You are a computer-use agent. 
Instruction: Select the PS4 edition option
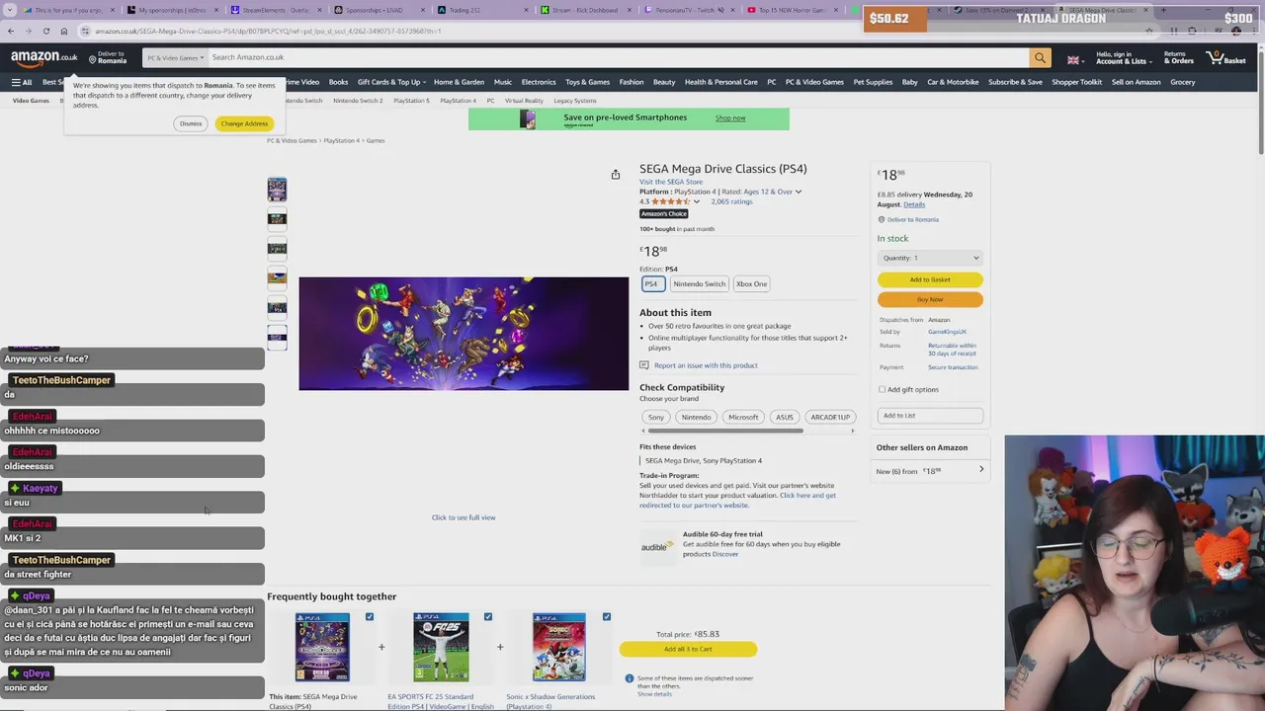point(652,284)
